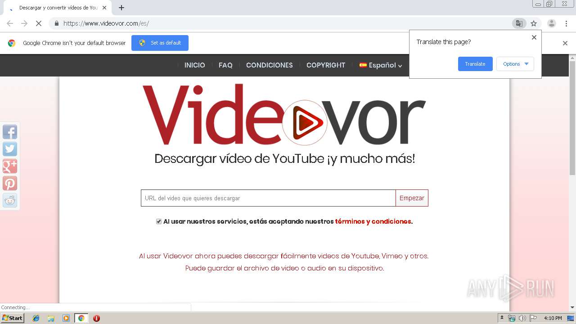Open the COPYRIGHT menu item
The height and width of the screenshot is (324, 576).
coord(326,65)
